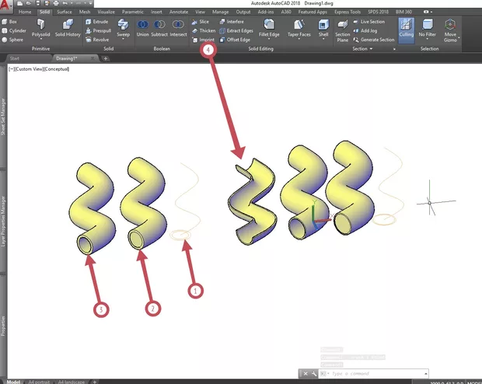Expand the Taper Faces dropdown arrow
The width and height of the screenshot is (482, 384).
(x=299, y=39)
